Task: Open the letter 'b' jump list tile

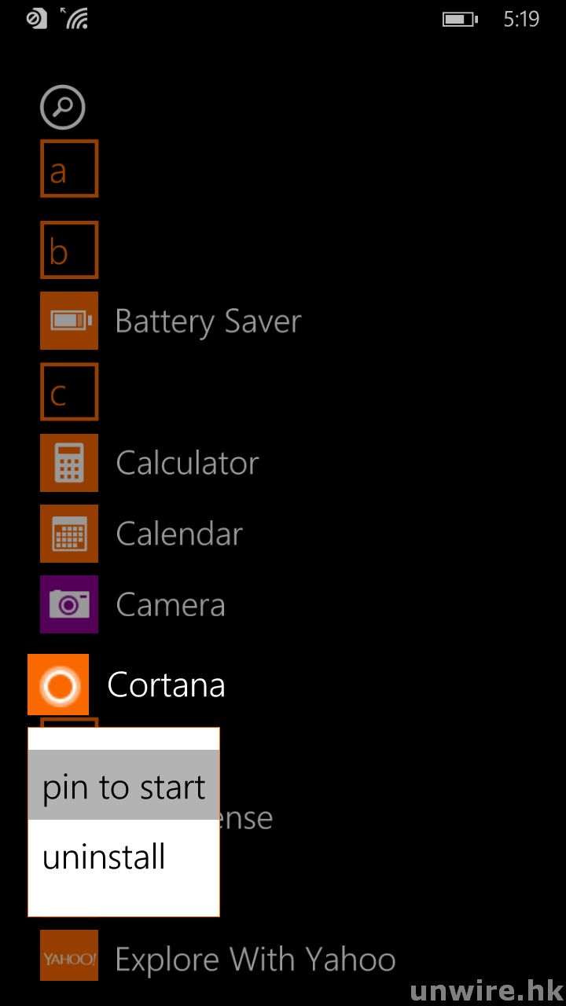Action: point(69,250)
